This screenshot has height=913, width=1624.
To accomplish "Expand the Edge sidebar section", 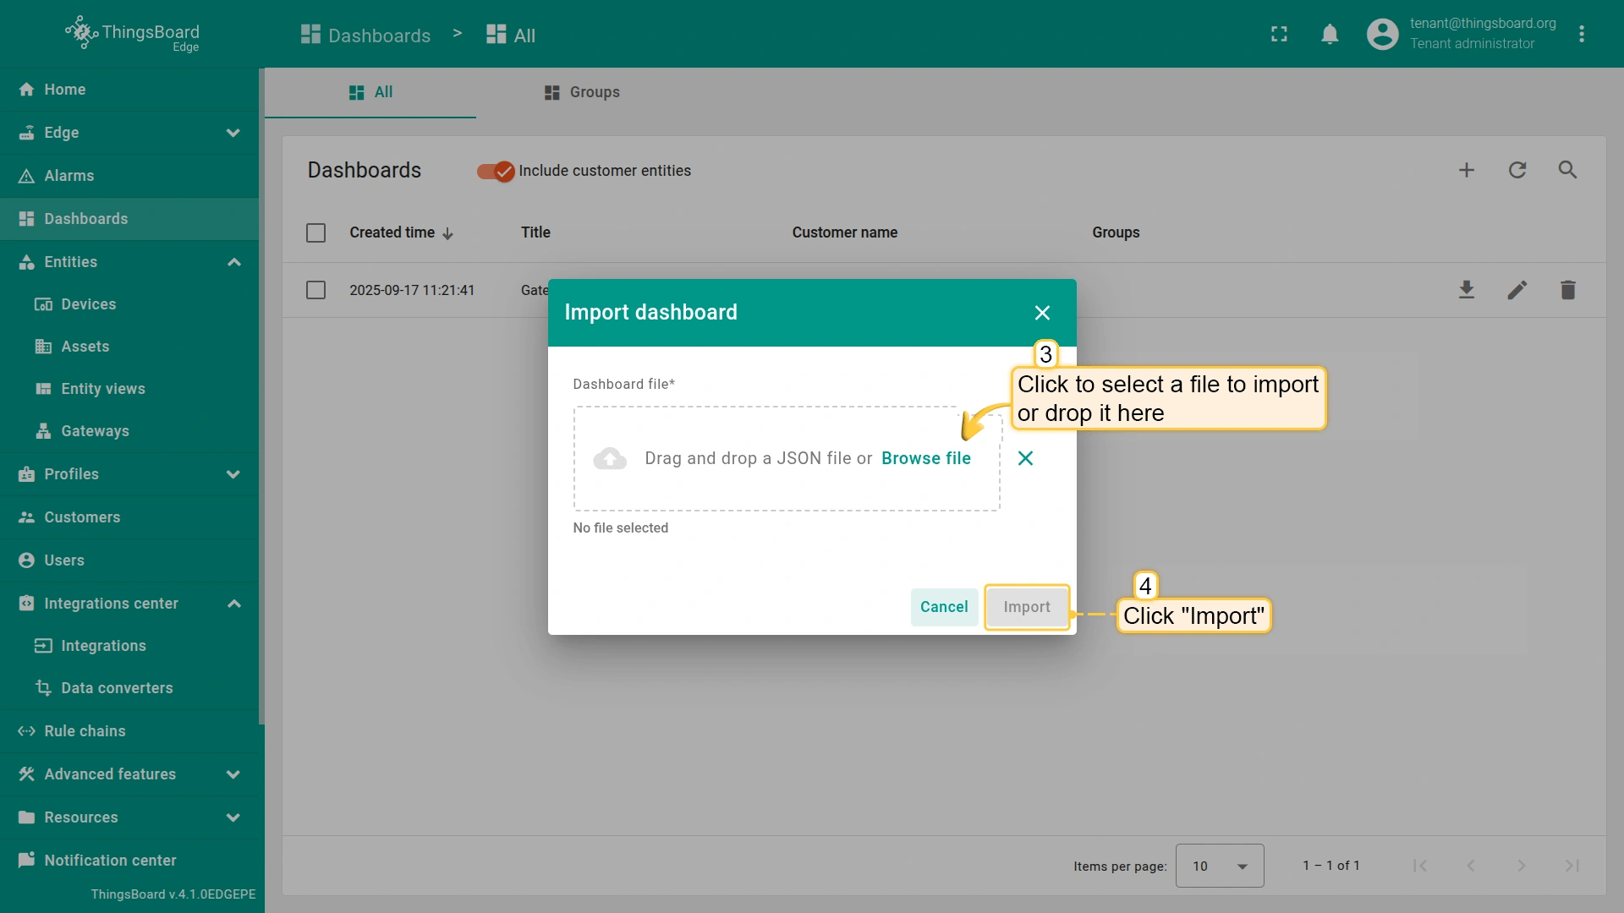I will point(233,133).
